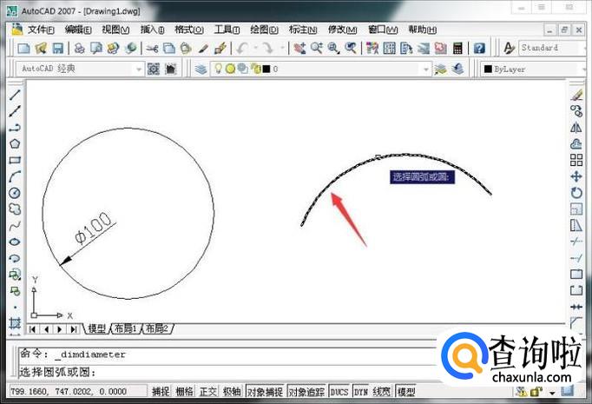Click the command line input area
Viewport: 592px width, 404px height.
pos(260,372)
